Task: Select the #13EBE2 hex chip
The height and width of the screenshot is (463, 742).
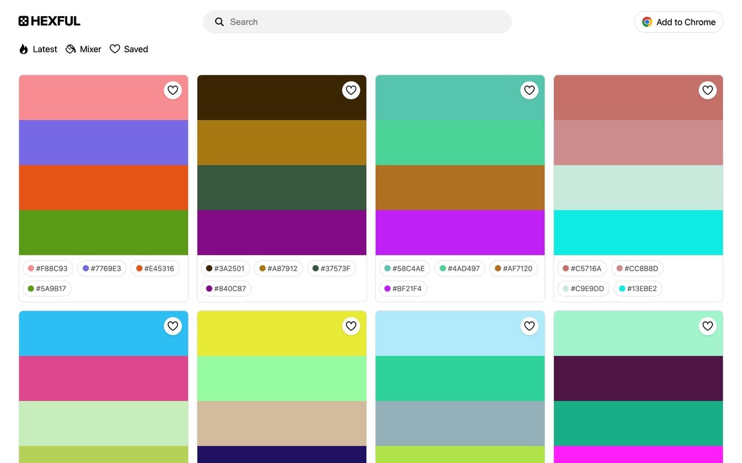Action: pyautogui.click(x=638, y=289)
